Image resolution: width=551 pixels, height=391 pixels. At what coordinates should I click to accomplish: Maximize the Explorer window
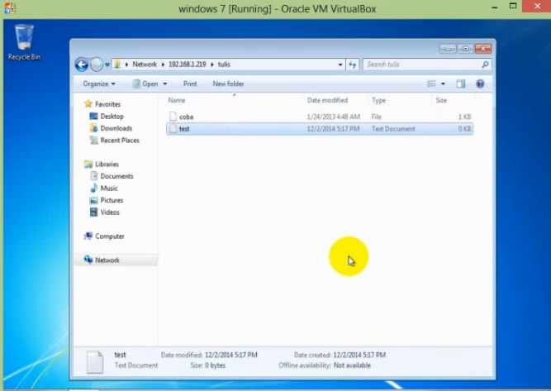point(465,49)
